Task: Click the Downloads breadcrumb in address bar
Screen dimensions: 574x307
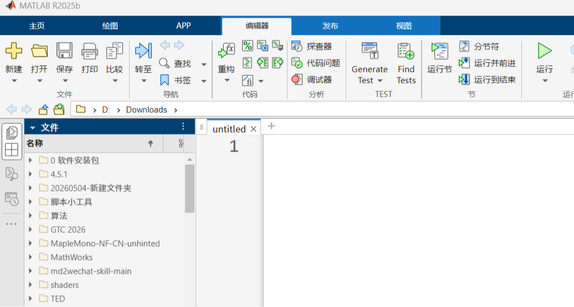Action: point(146,110)
